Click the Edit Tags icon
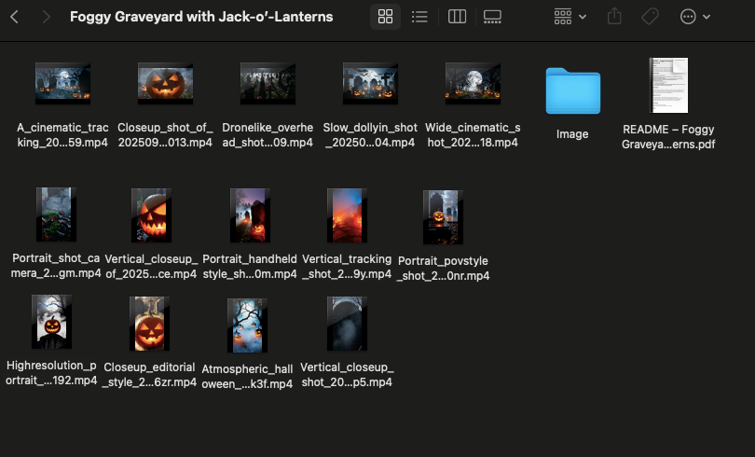Screen dimensions: 755x457 point(651,17)
